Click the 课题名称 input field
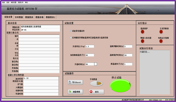 [41, 27]
